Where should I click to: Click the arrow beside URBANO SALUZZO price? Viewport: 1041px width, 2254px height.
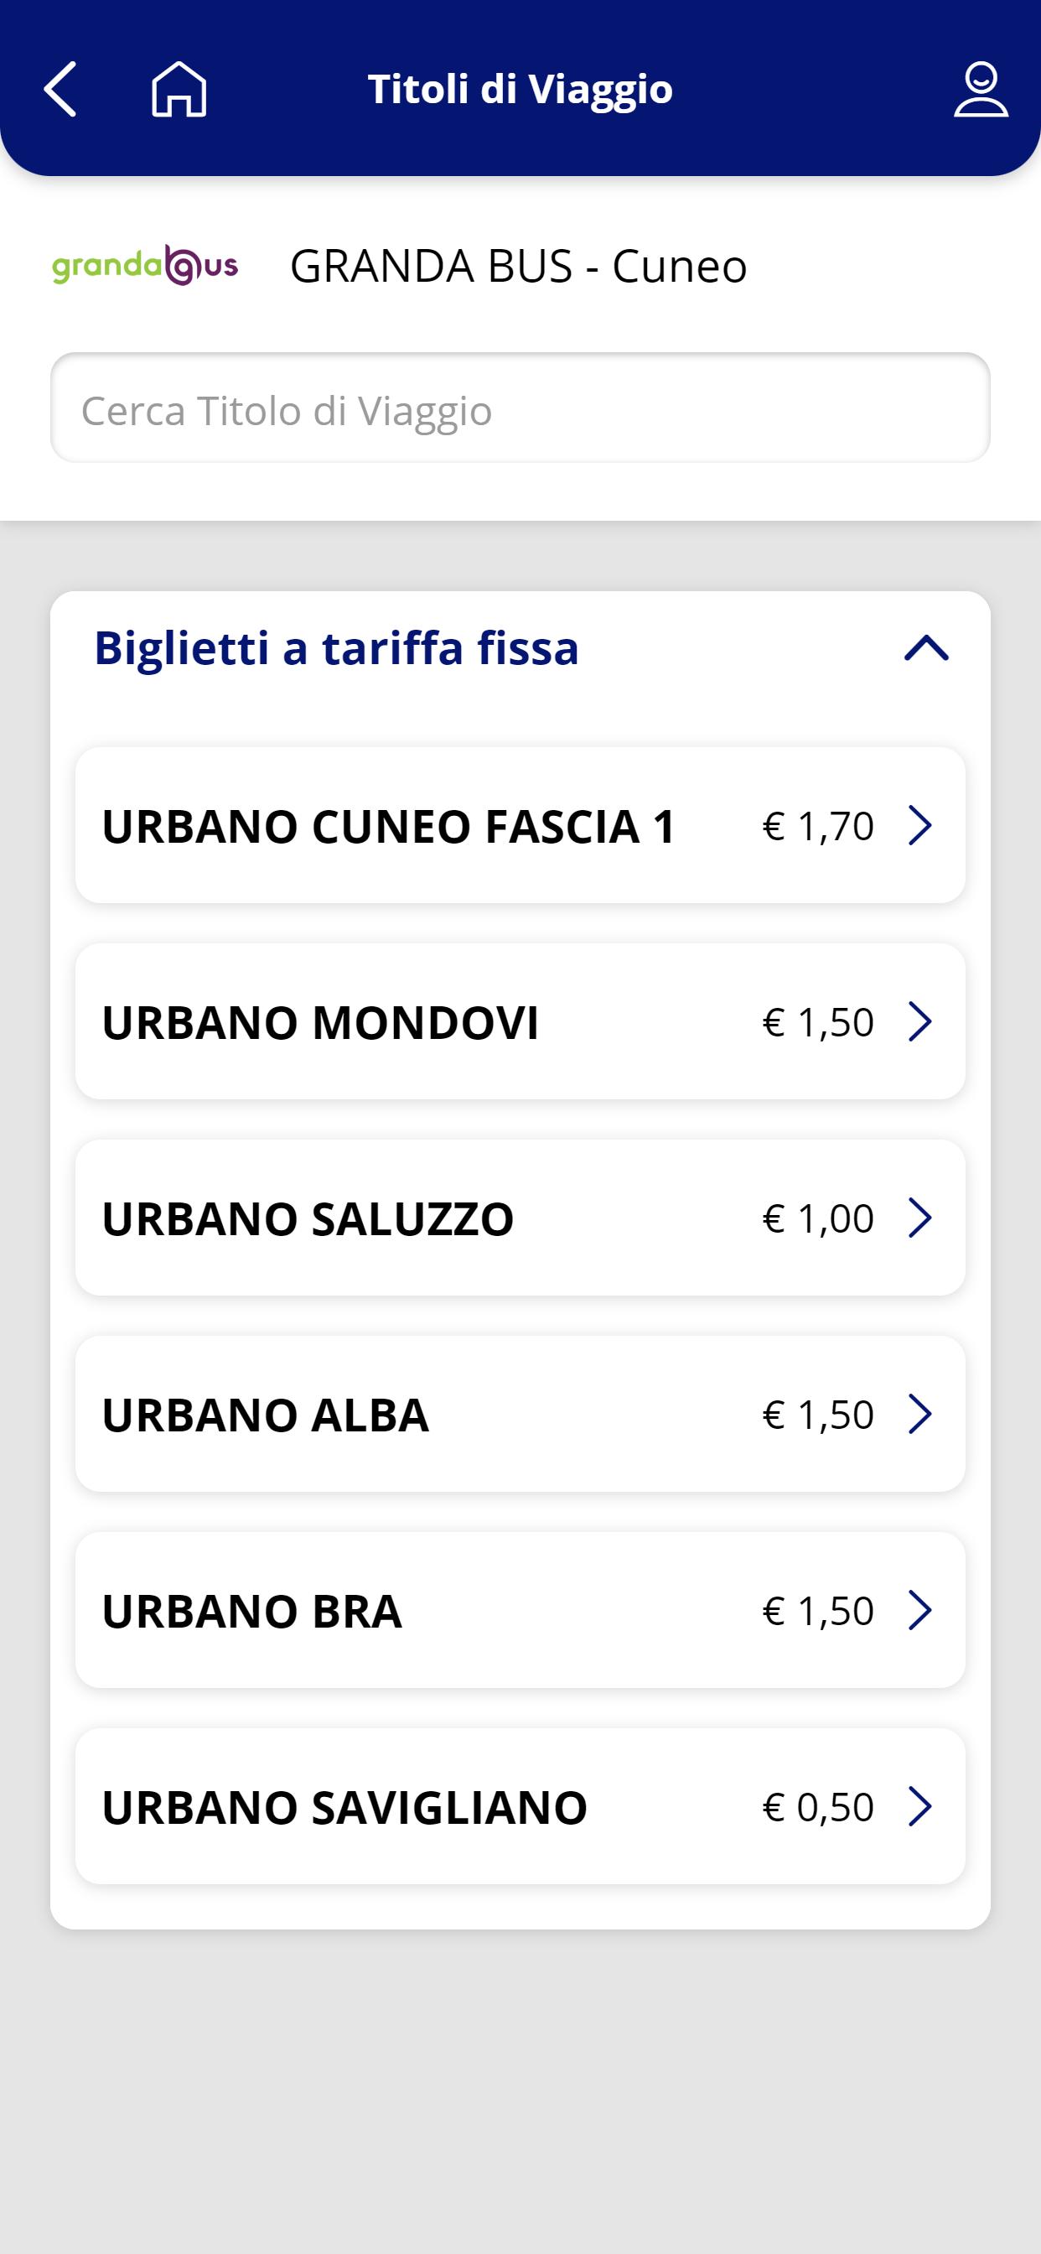point(919,1217)
